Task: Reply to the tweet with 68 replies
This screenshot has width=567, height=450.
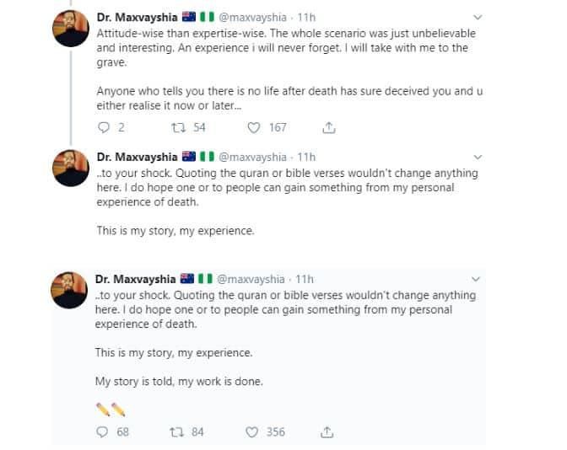Action: pos(105,432)
